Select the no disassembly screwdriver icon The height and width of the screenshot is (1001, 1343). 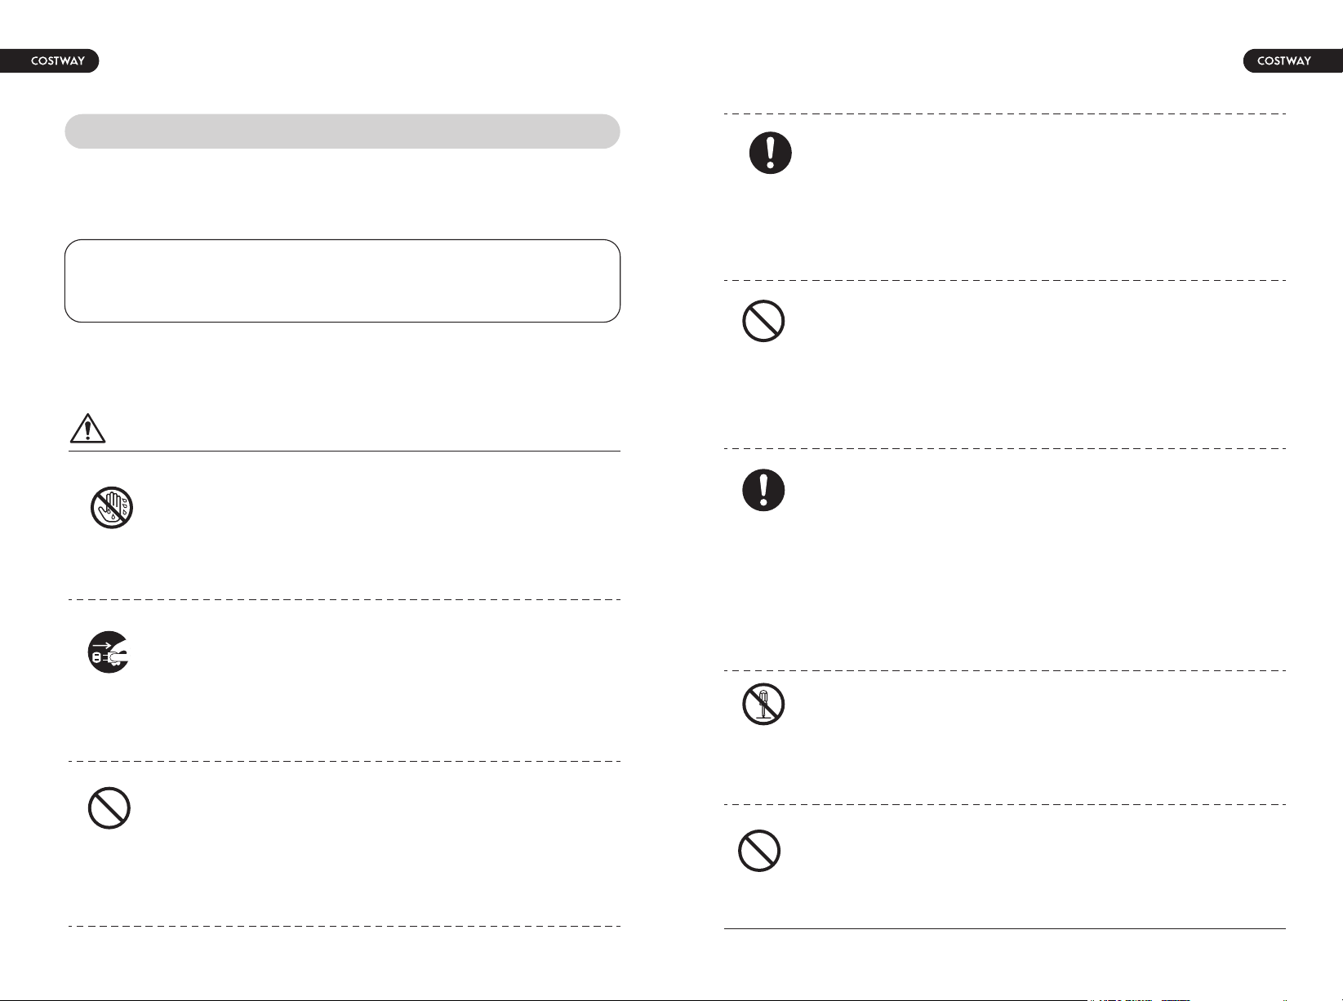(763, 704)
